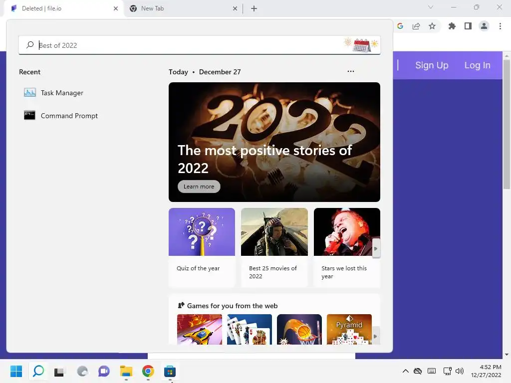Switch to the New Tab tab
Image resolution: width=511 pixels, height=383 pixels.
click(183, 8)
